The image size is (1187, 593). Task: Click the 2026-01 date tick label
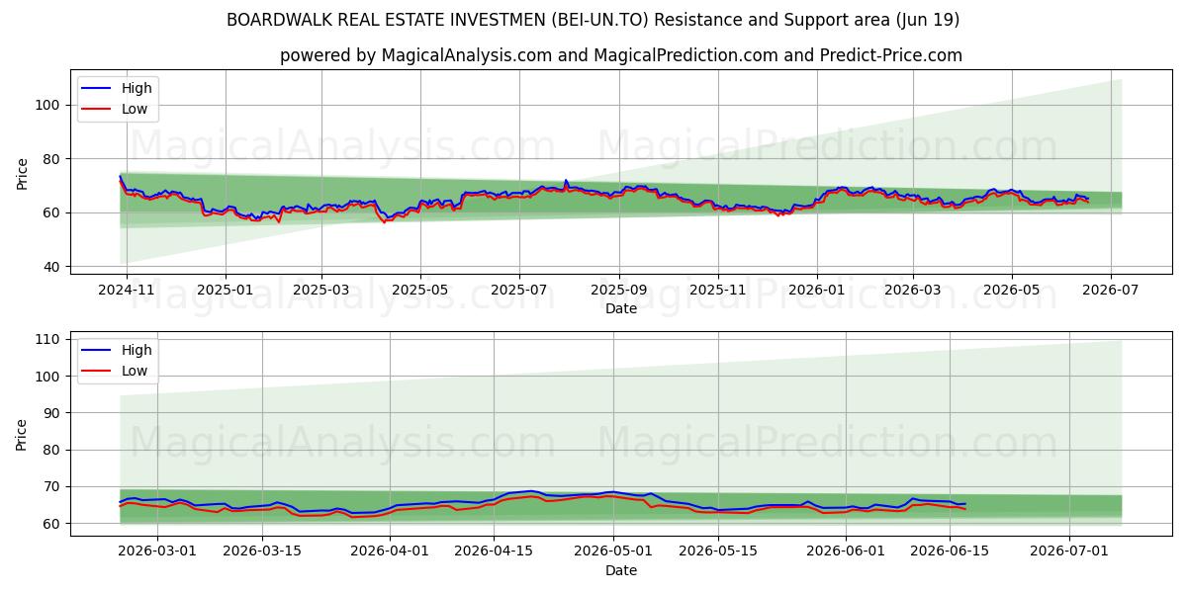[x=817, y=290]
